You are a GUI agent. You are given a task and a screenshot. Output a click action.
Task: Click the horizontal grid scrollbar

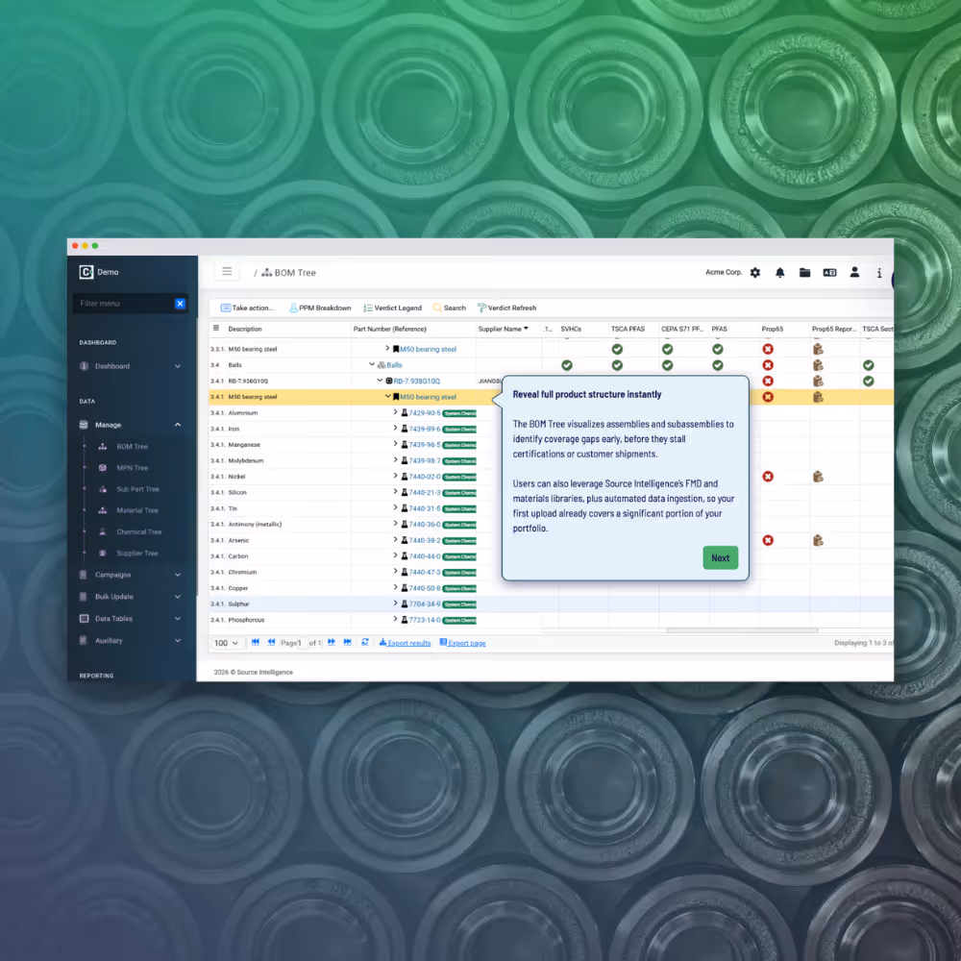tap(742, 630)
